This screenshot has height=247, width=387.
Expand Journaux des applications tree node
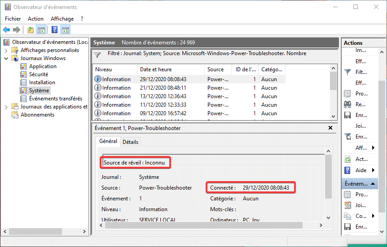click(6, 107)
